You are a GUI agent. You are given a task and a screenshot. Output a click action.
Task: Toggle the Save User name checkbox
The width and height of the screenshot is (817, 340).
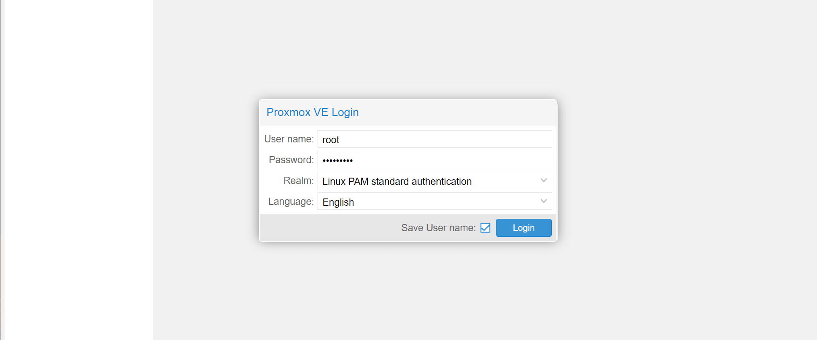pyautogui.click(x=485, y=228)
